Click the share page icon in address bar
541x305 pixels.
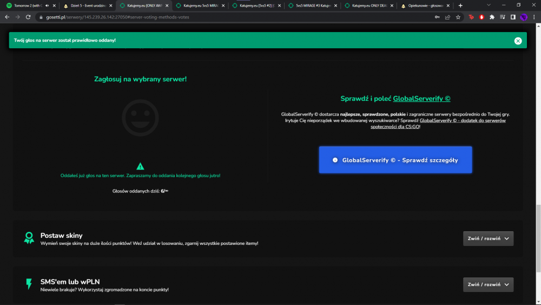(x=447, y=17)
